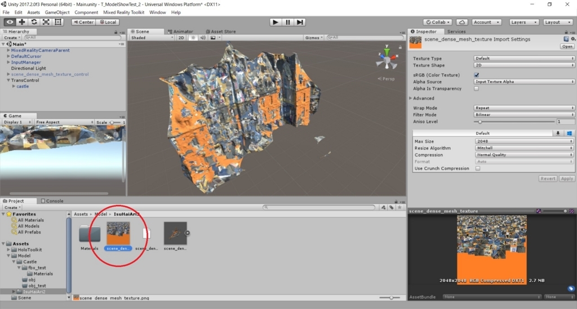
Task: Select the Scale tool
Action: (x=46, y=22)
